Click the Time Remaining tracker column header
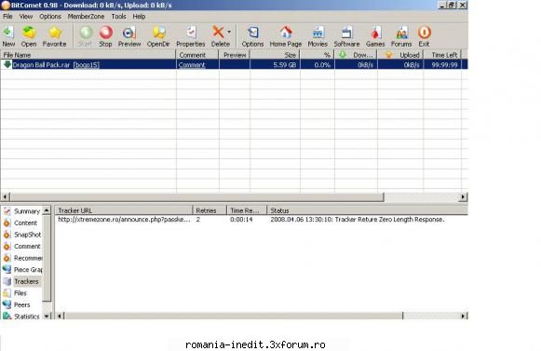Image resolution: width=541 pixels, height=351 pixels. click(247, 210)
